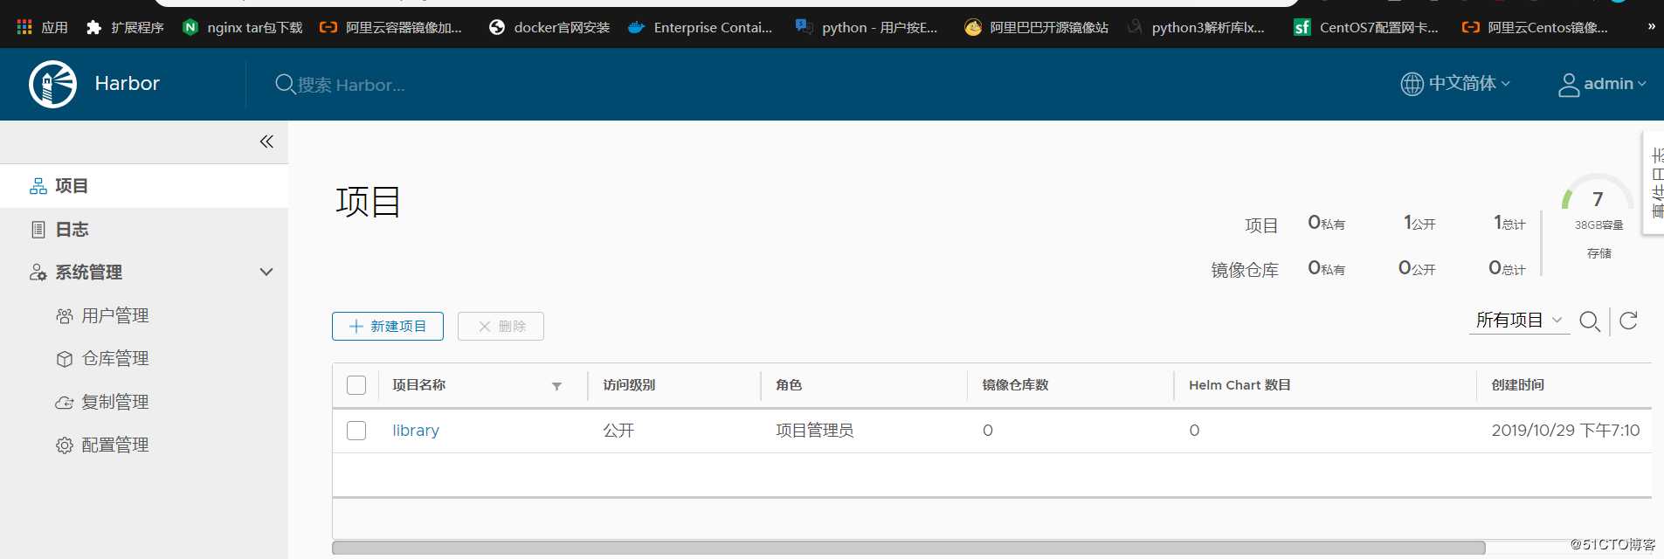Screen dimensions: 1664x559
Task: Open the 阿里云Centos镜像 bookmark
Action: pyautogui.click(x=1535, y=27)
